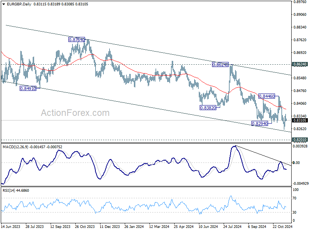This screenshot has width=309, height=231.
Task: Click the 24 Jul 2024 date label
Action: 233,226
